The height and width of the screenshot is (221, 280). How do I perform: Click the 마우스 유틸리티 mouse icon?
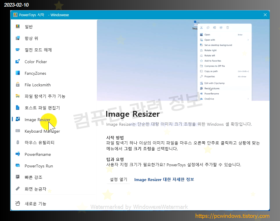tap(17, 142)
